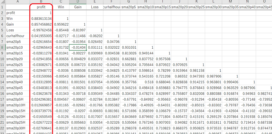Click the 'sma20p15H' label in column A
272x134 pixels.
18,111
